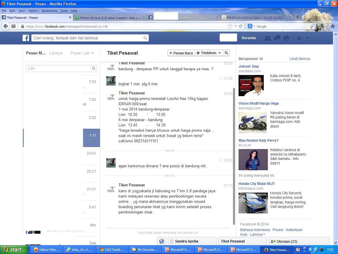The height and width of the screenshot is (254, 338).
Task: Open the messages icon in the blue bar
Action: pos(277,38)
